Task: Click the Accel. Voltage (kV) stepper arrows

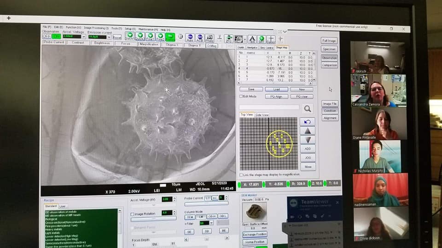Action: [x=174, y=199]
